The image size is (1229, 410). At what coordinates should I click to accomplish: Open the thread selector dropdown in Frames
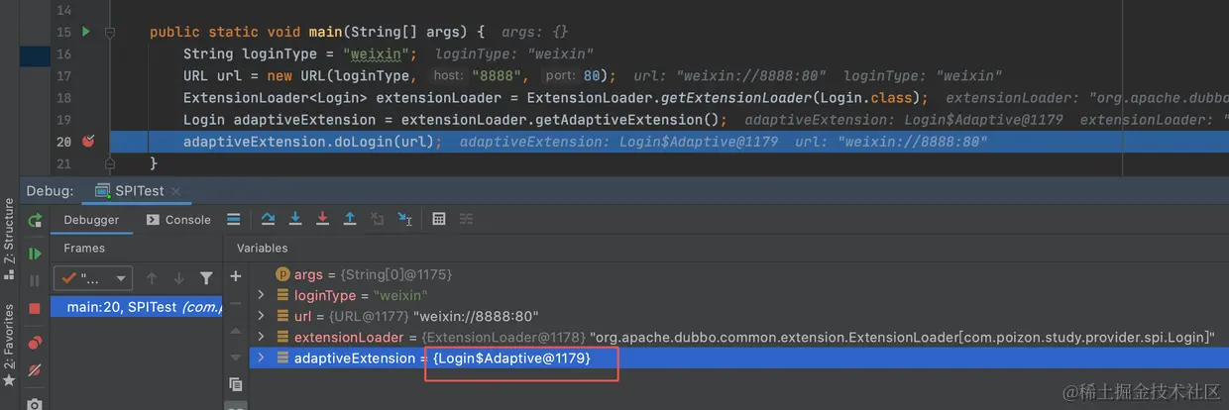[x=92, y=278]
